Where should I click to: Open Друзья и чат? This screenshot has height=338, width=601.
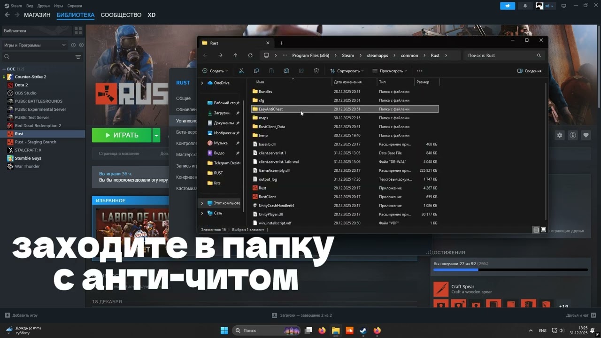581,315
